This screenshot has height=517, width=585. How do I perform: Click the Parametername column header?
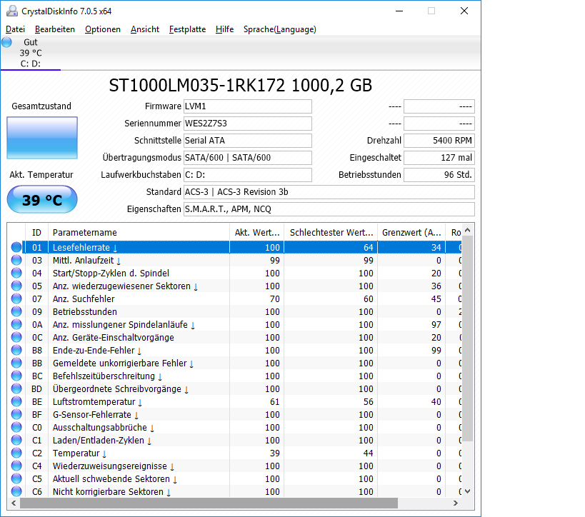click(139, 232)
